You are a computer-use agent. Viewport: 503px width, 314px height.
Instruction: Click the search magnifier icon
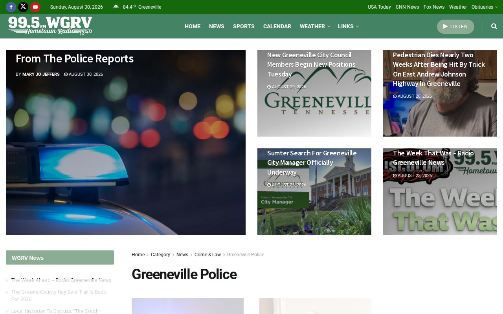pos(494,26)
